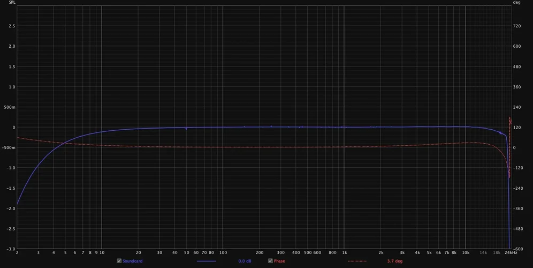Click the 1k frequency axis label
The image size is (533, 268).
[x=344, y=252]
